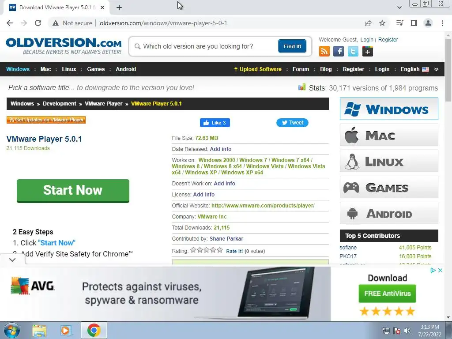
Task: Open the vmware.com official website link
Action: 263,206
